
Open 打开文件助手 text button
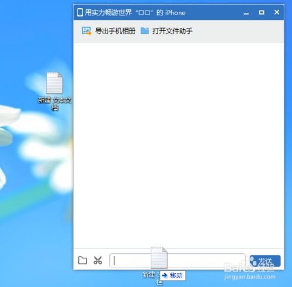[x=172, y=31]
